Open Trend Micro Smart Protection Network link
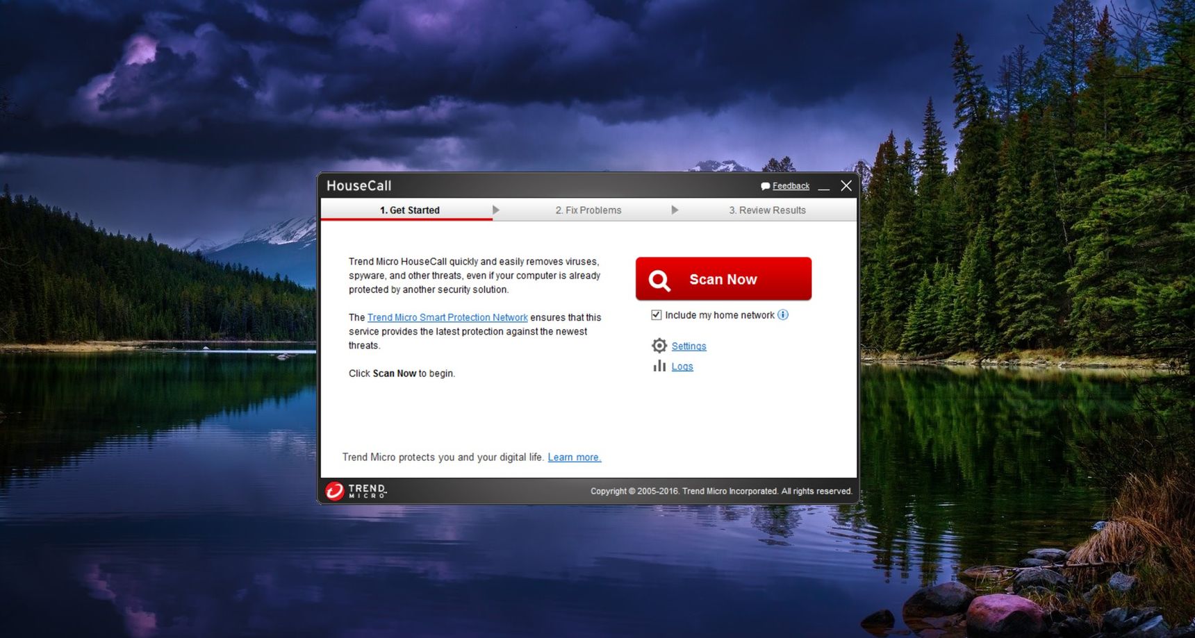The height and width of the screenshot is (638, 1195). (447, 317)
